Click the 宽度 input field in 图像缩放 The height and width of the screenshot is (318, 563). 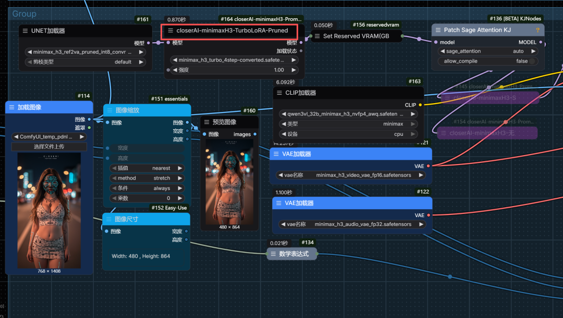147,148
